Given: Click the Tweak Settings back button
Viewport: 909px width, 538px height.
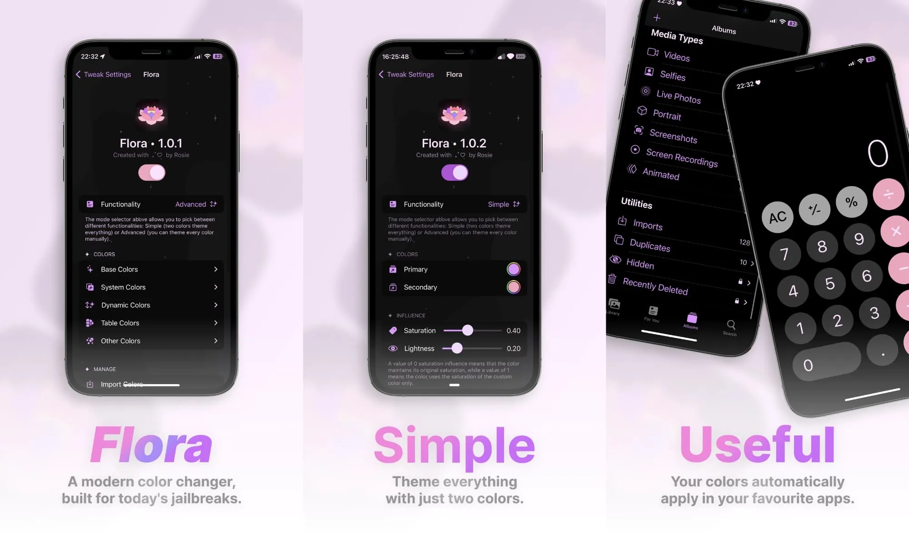Looking at the screenshot, I should pyautogui.click(x=103, y=74).
